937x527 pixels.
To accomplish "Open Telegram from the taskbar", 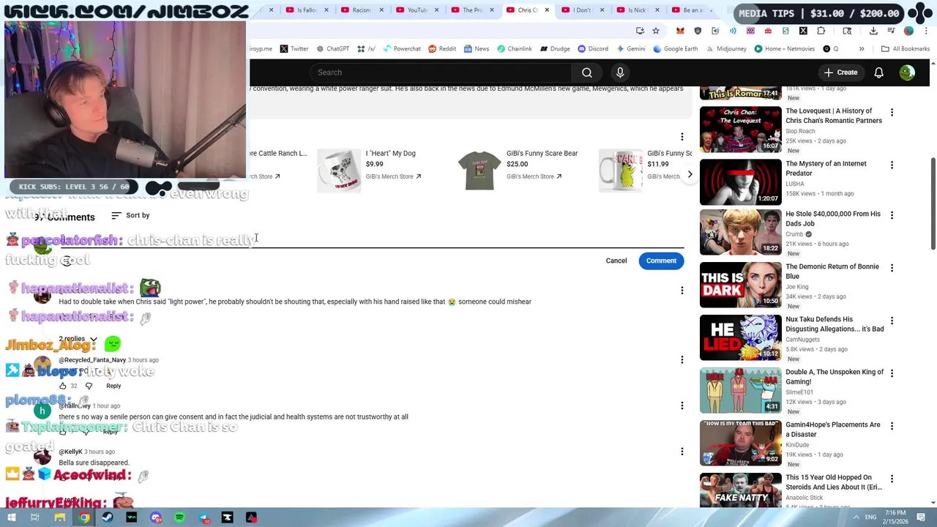I will [204, 517].
